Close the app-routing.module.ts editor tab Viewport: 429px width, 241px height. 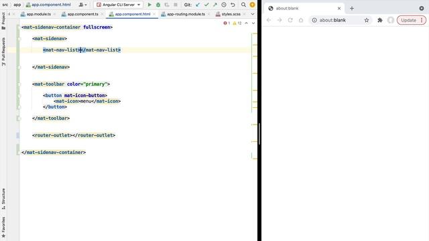point(209,14)
